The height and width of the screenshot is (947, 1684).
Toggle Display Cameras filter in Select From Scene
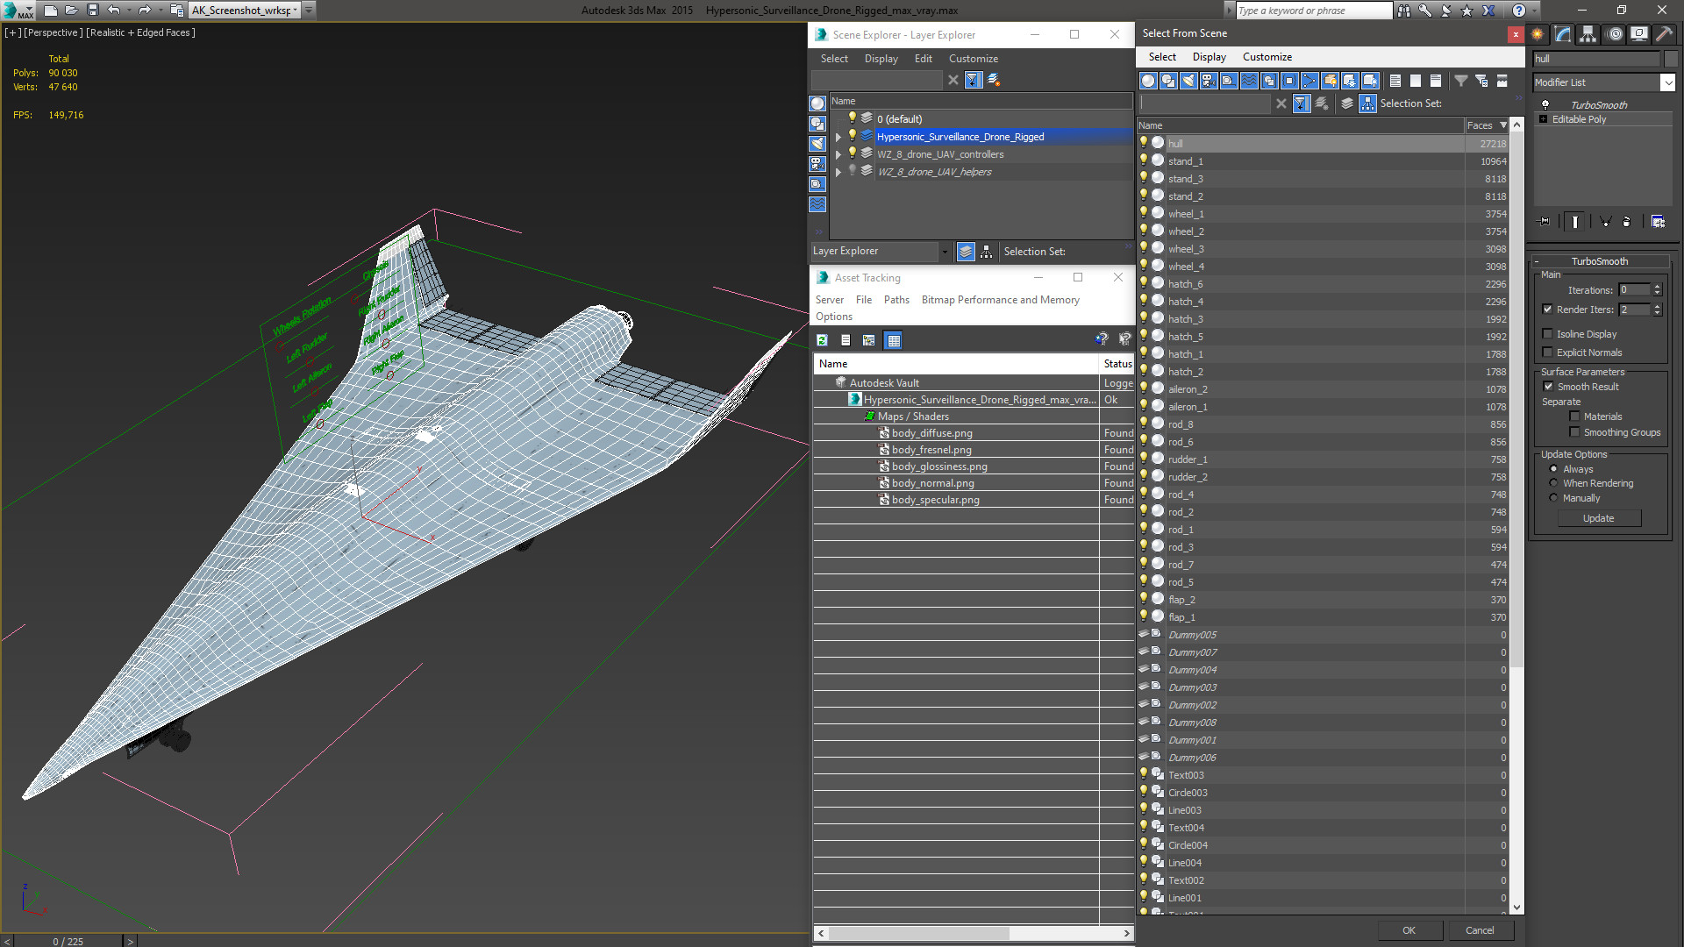1209,81
